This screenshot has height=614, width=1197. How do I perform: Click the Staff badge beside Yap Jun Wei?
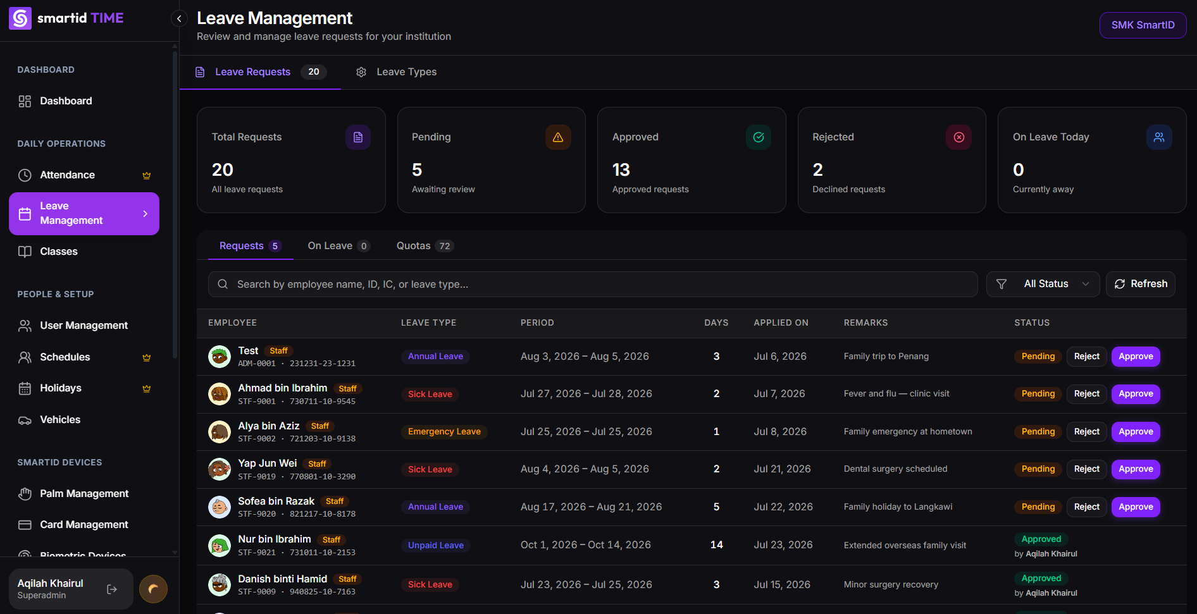(x=317, y=464)
